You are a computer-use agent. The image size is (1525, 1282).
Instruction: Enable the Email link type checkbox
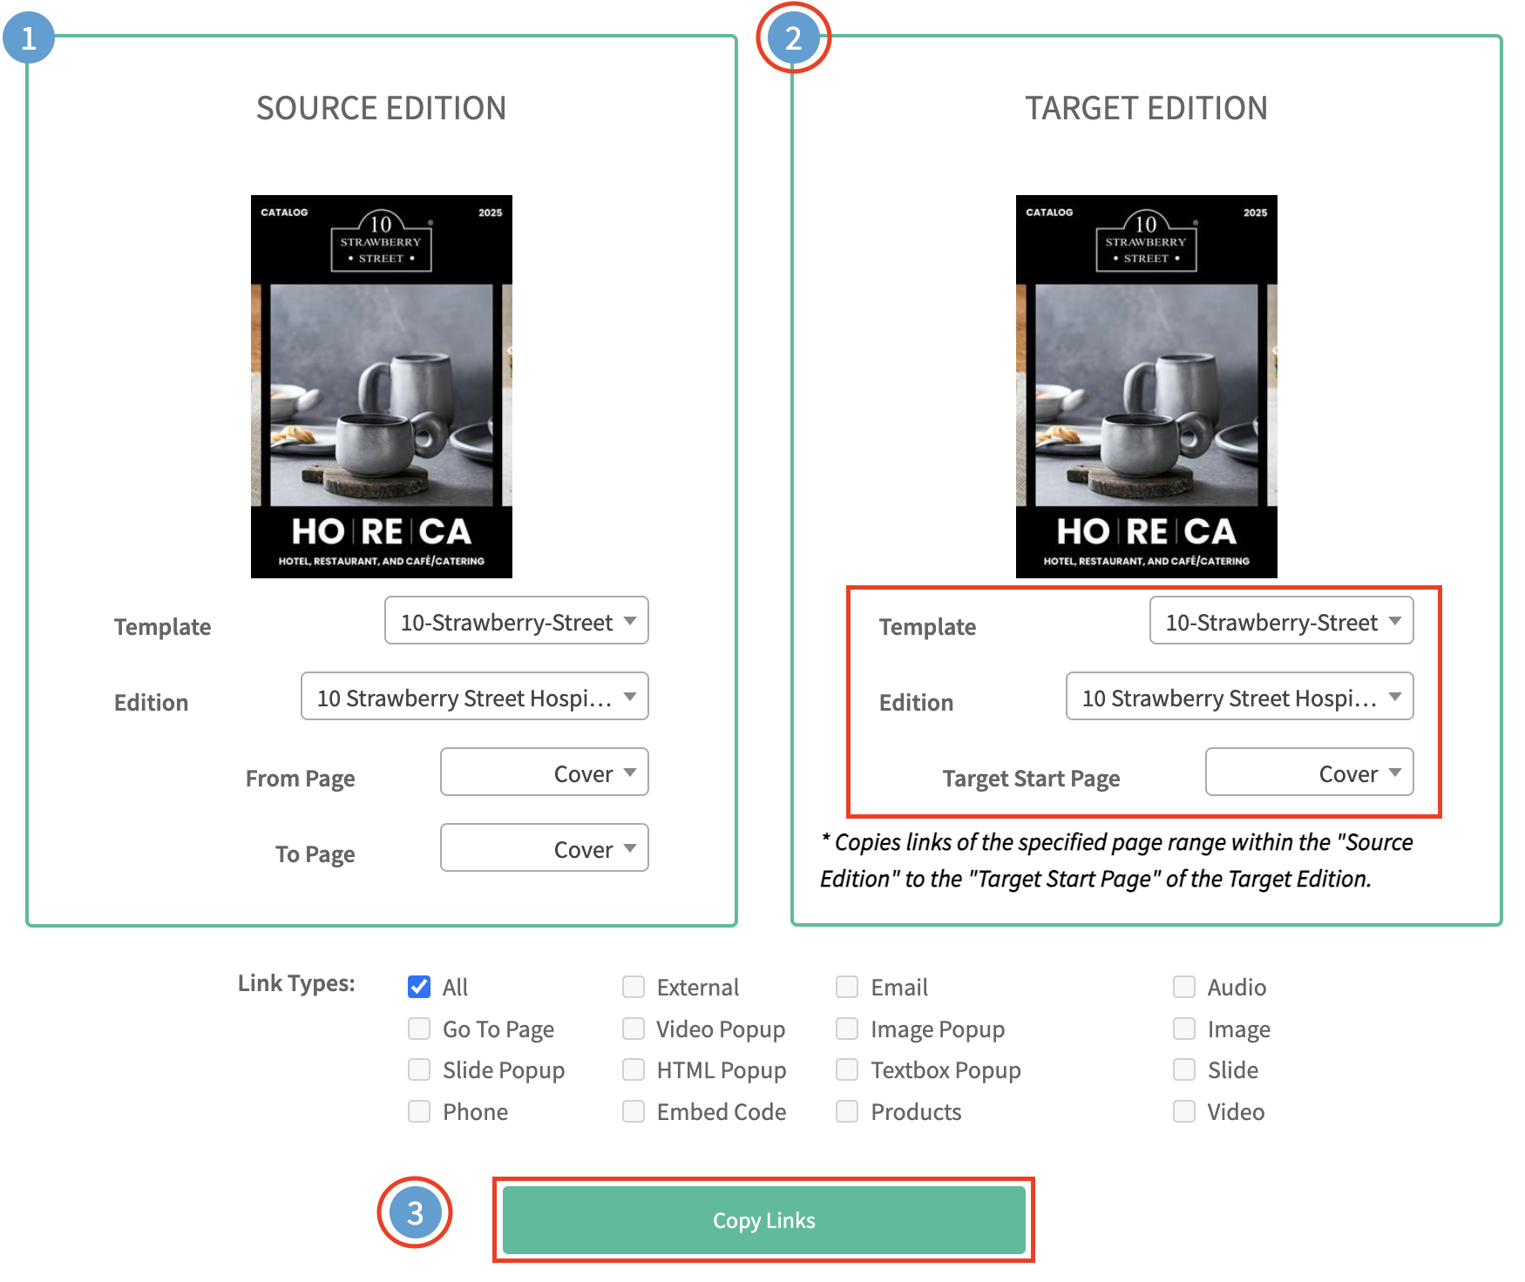847,987
